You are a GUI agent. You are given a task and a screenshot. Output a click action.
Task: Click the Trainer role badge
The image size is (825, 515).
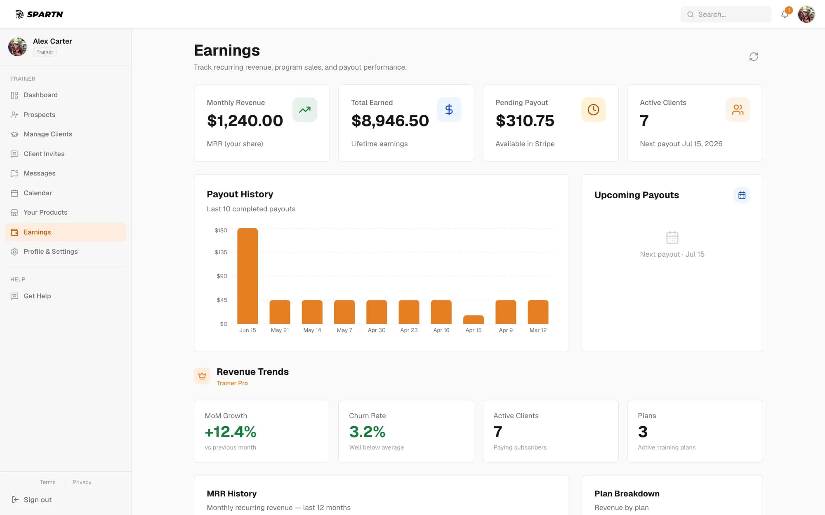click(45, 52)
